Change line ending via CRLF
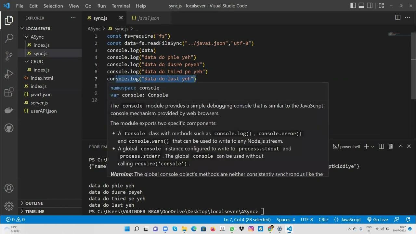The width and height of the screenshot is (416, 234). pyautogui.click(x=323, y=220)
